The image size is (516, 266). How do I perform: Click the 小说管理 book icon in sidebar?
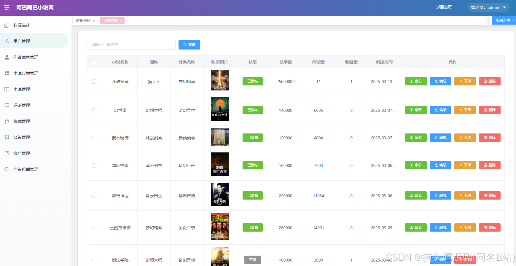[x=7, y=89]
